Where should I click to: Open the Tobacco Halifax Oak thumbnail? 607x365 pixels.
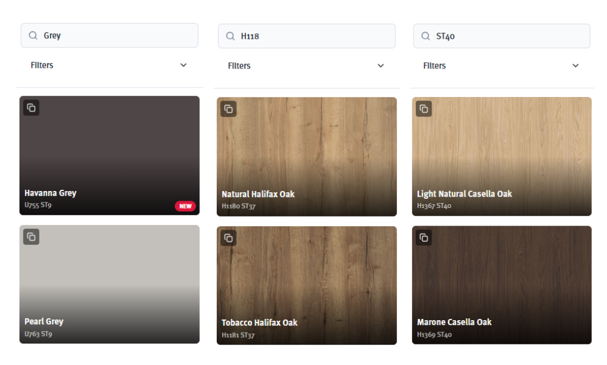tap(307, 286)
